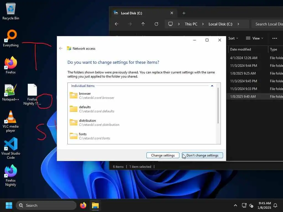Screen dimensions: 283x212
Task: Maximize the Network access dialog
Action: 207,40
